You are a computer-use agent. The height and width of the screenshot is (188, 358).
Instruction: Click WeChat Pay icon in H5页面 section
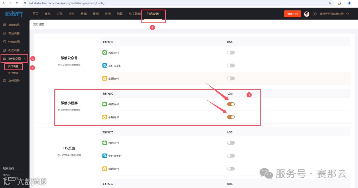point(104,143)
